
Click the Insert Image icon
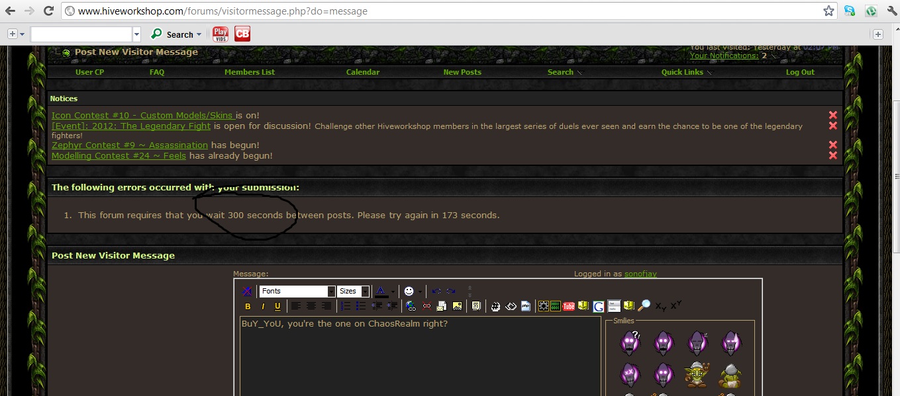(457, 306)
